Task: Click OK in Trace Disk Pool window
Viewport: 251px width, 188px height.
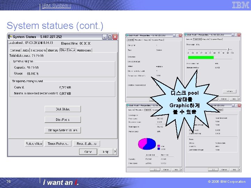Action: point(213,170)
